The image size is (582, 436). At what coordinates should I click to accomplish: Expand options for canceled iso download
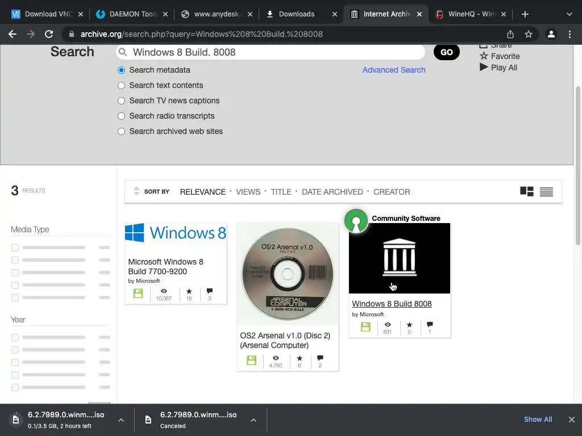[253, 420]
